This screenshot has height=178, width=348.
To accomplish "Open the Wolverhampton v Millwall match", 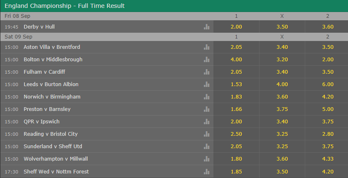I will pyautogui.click(x=56, y=159).
